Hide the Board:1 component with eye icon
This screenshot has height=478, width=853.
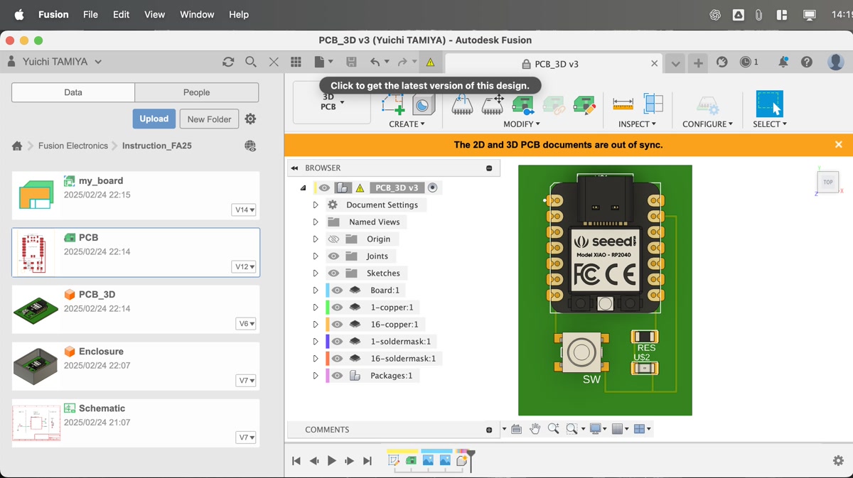338,290
